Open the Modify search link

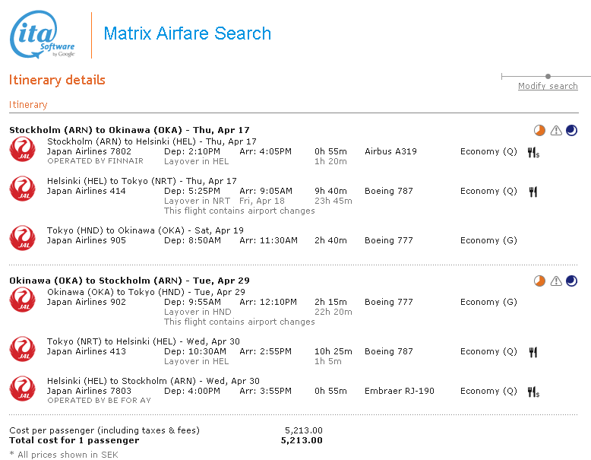(x=548, y=86)
